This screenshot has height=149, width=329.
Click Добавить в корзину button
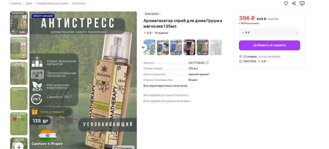coord(270,45)
